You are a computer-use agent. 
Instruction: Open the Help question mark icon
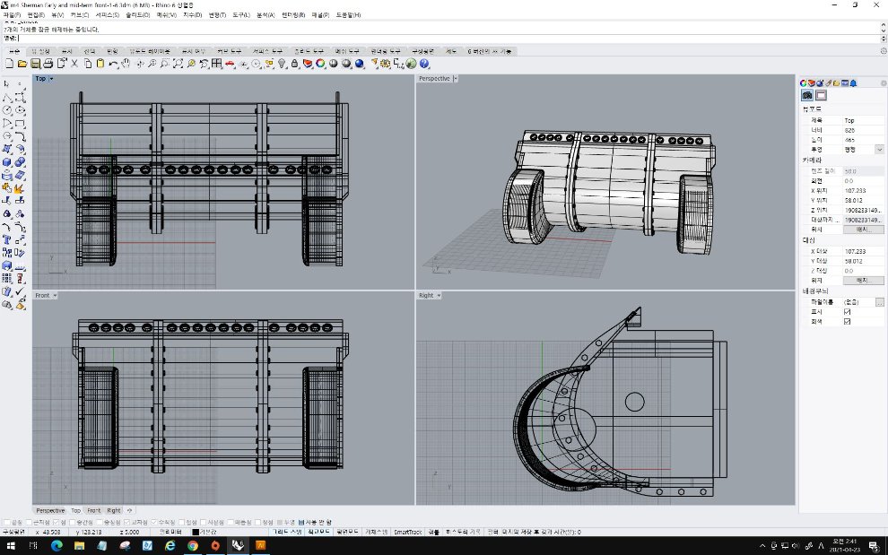[x=424, y=64]
